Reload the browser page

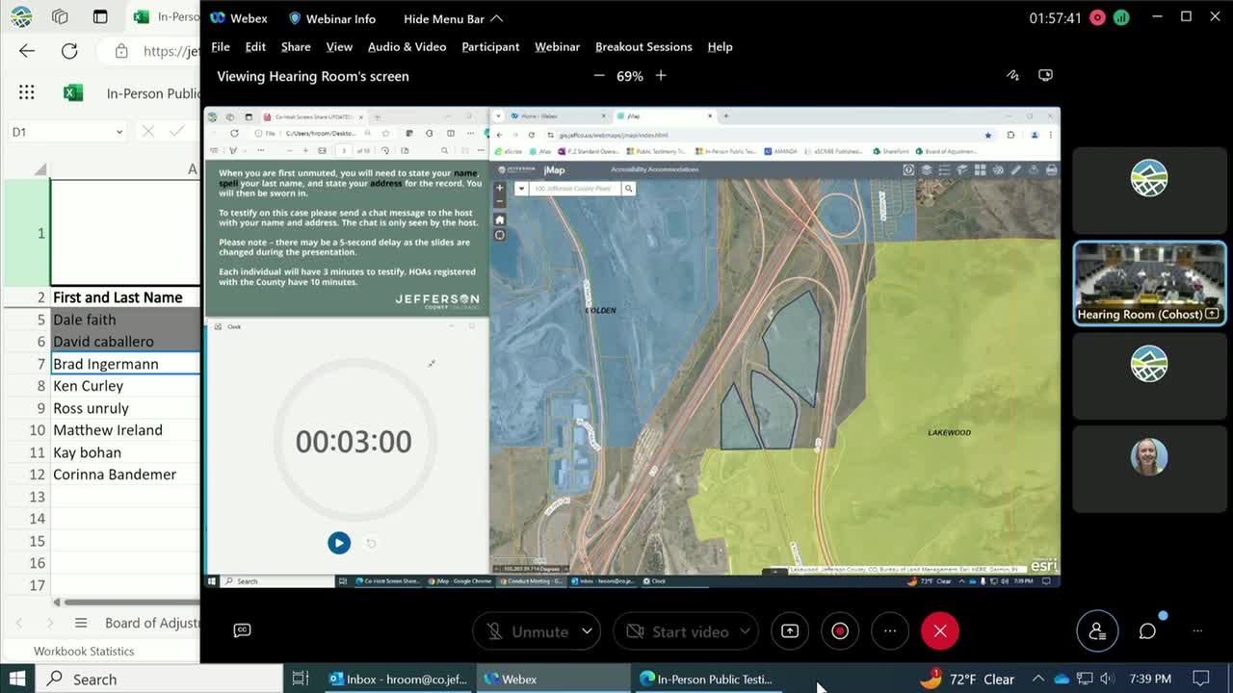69,52
